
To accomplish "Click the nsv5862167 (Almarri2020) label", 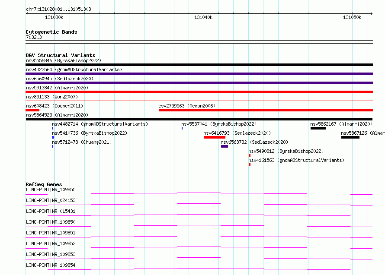I will coord(341,124).
